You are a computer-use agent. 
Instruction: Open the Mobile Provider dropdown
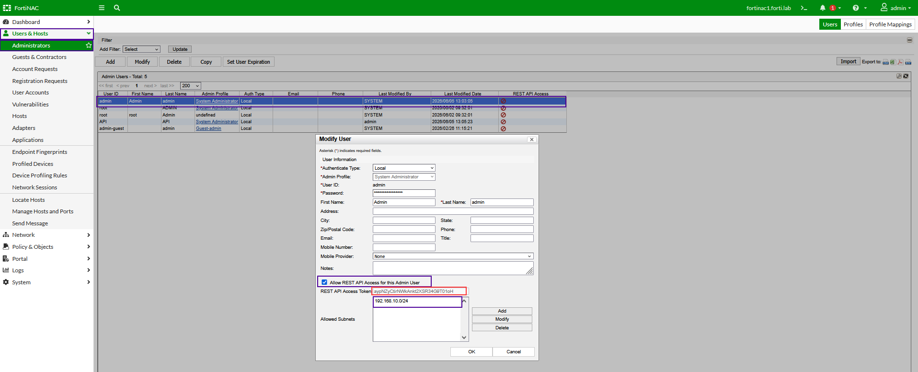coord(453,256)
